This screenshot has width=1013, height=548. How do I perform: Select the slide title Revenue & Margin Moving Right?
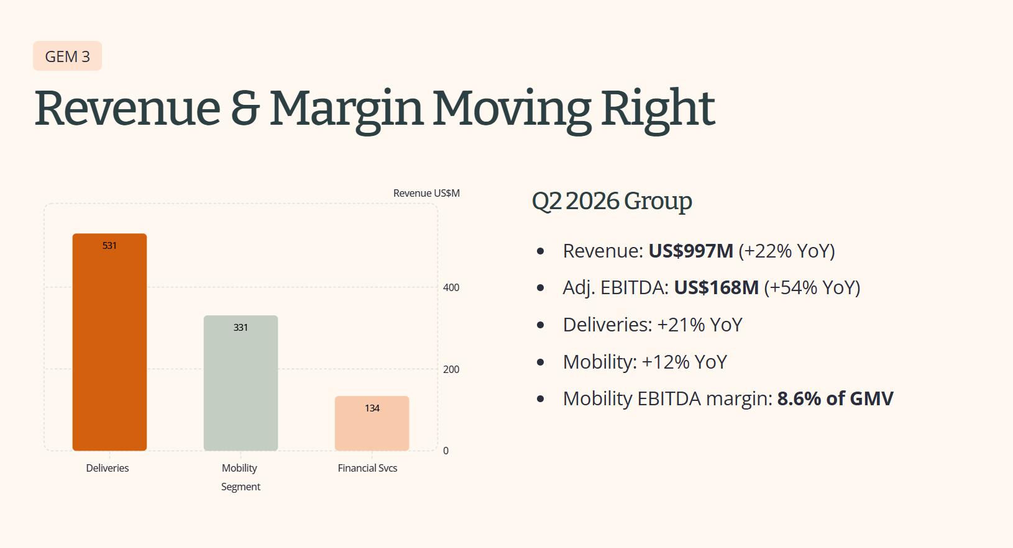click(375, 109)
